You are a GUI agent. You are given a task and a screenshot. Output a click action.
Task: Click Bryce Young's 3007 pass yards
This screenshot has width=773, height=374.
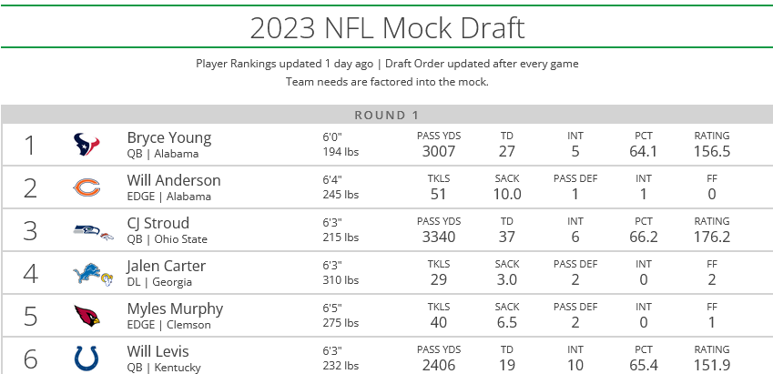coord(439,151)
